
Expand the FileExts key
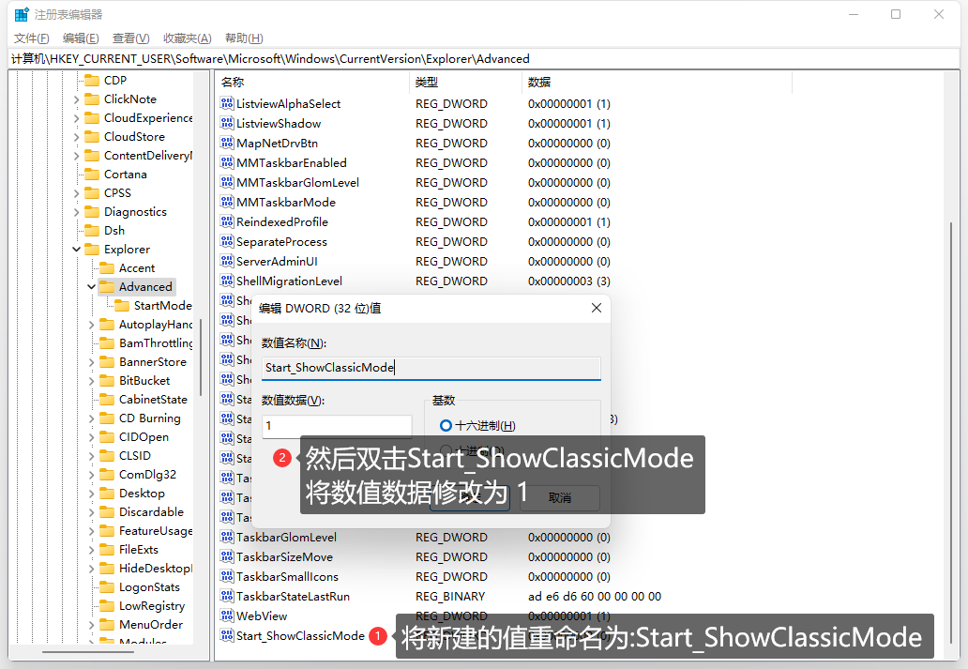pyautogui.click(x=91, y=550)
